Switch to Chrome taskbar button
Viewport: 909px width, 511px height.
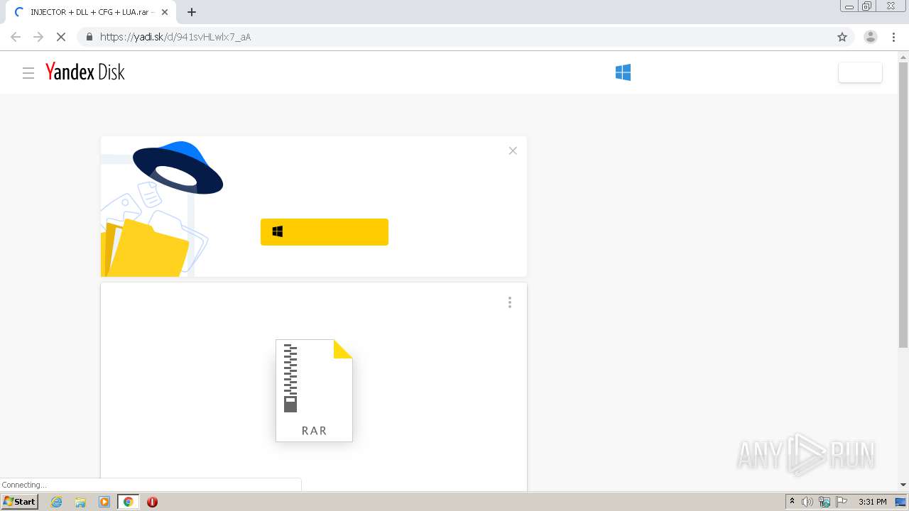click(x=129, y=502)
